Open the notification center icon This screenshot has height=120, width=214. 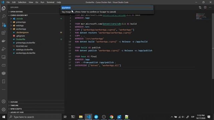click(x=209, y=117)
